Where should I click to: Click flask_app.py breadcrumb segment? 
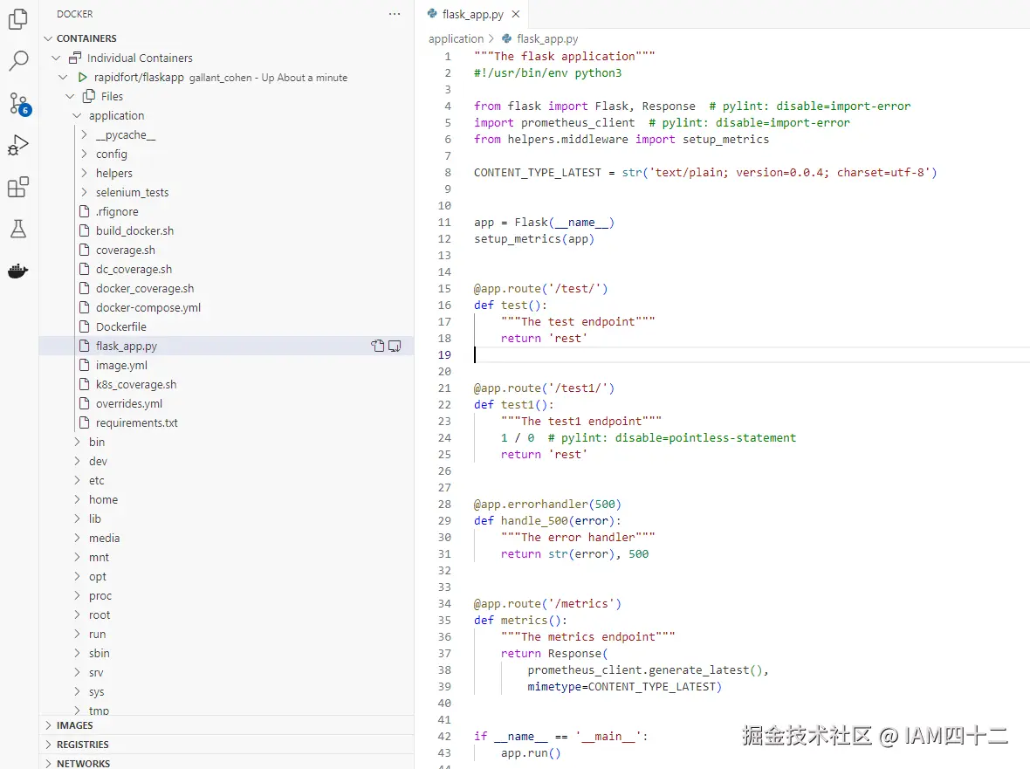pyautogui.click(x=547, y=38)
